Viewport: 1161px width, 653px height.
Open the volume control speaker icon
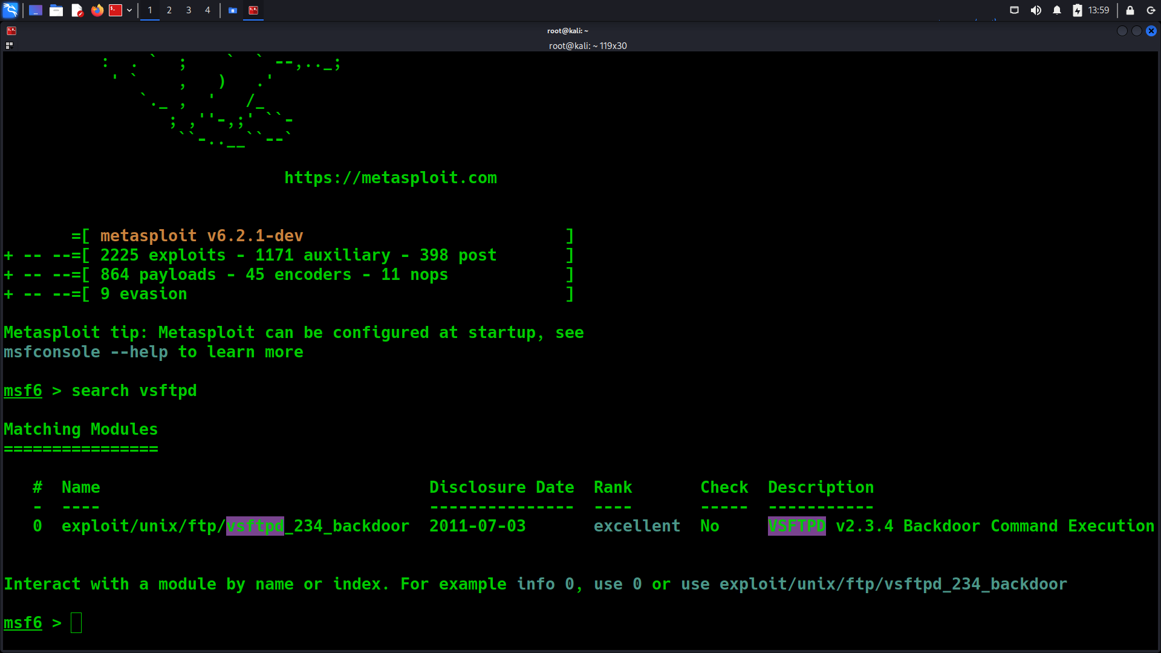pos(1036,10)
